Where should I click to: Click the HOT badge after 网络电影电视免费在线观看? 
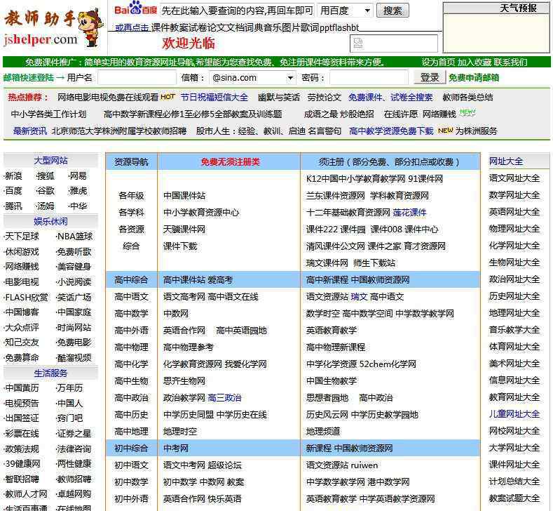point(168,97)
